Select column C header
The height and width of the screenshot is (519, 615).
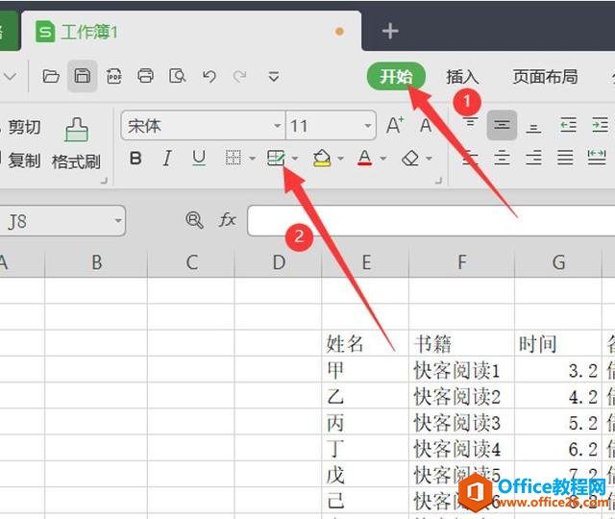pyautogui.click(x=191, y=262)
